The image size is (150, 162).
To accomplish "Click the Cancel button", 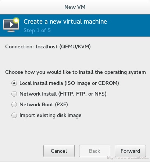I will tap(59, 151).
